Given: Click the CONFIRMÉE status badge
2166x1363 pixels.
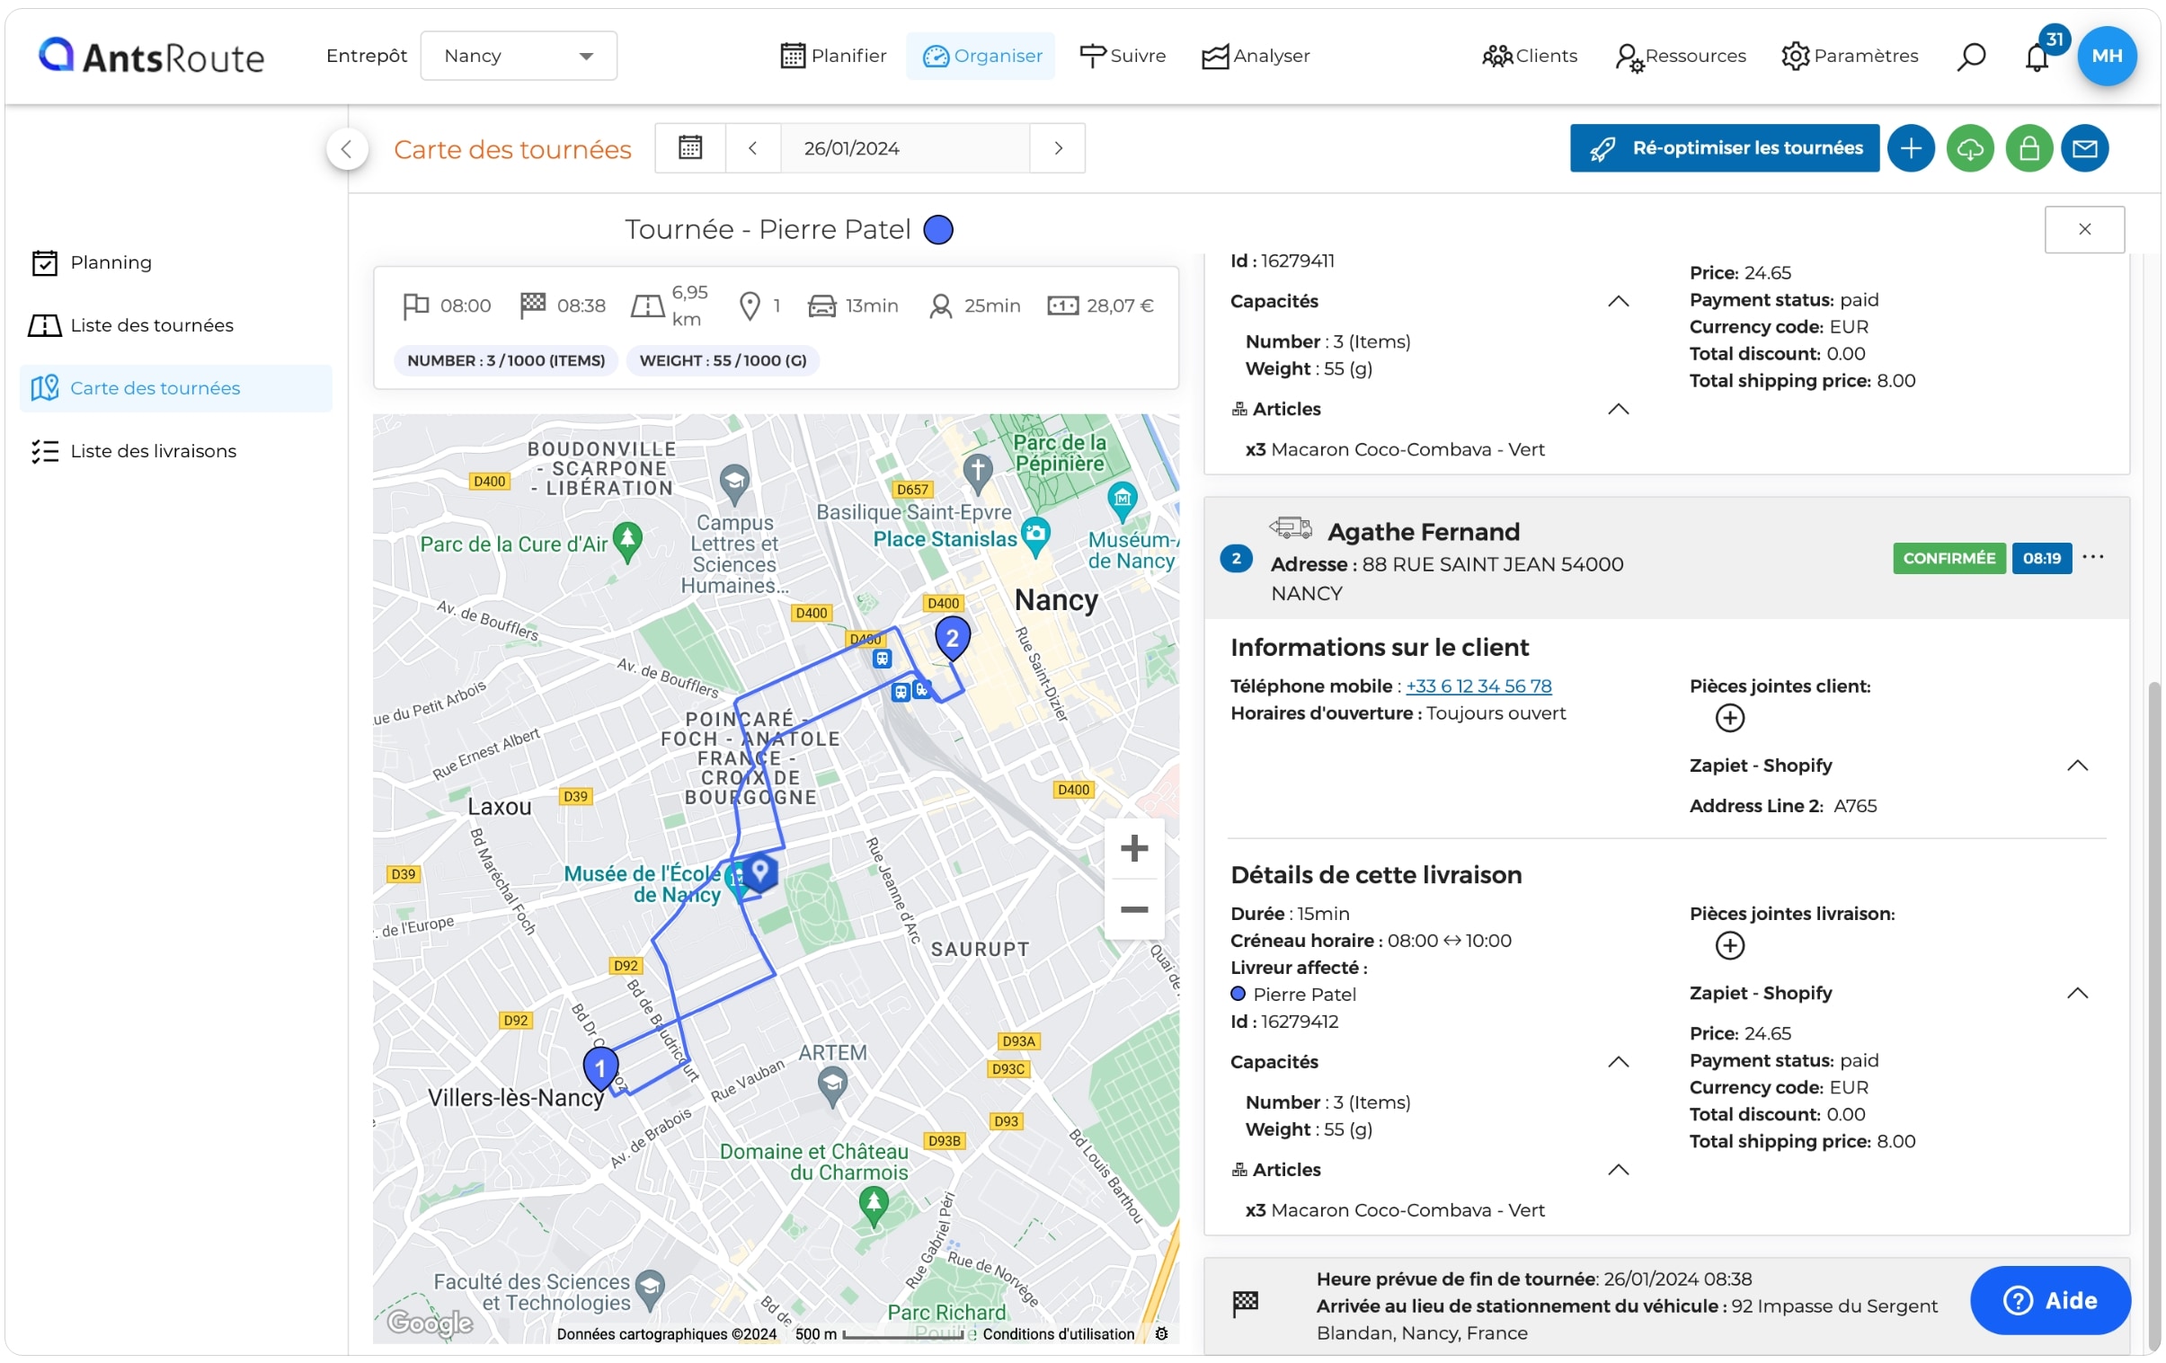Looking at the screenshot, I should click(x=1949, y=558).
